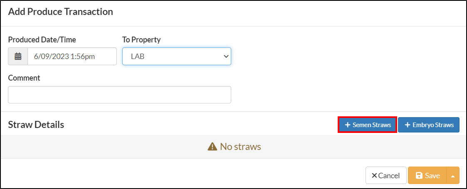Screen dimensions: 467x189
Task: Click the warning triangle beside No straws
Action: 212,146
